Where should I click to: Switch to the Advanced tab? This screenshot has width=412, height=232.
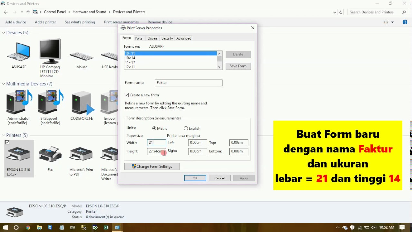(184, 38)
